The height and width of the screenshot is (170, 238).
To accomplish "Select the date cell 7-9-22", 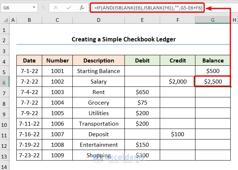I will tap(29, 113).
